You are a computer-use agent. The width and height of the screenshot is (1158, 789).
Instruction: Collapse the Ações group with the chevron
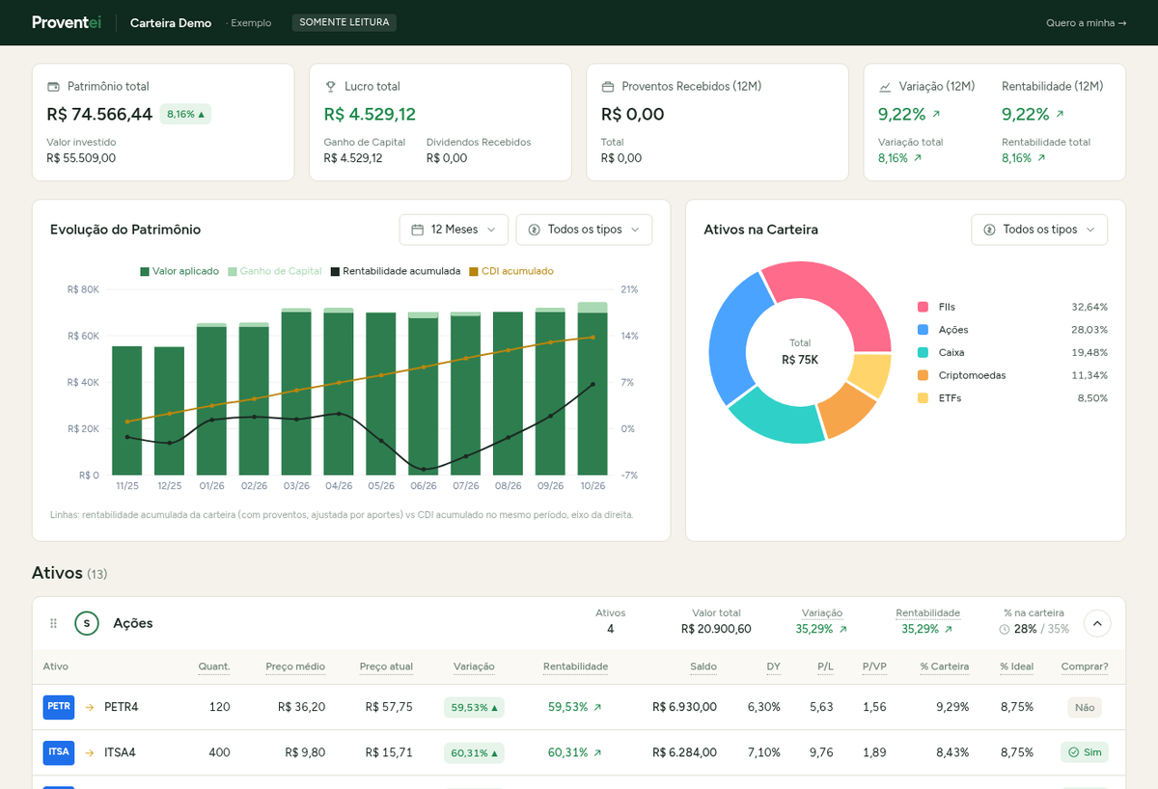pyautogui.click(x=1097, y=623)
